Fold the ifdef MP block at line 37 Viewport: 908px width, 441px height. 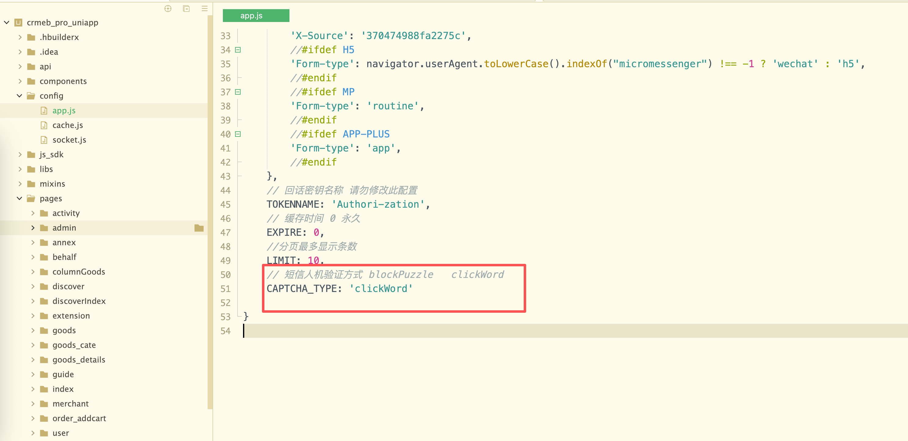[238, 92]
